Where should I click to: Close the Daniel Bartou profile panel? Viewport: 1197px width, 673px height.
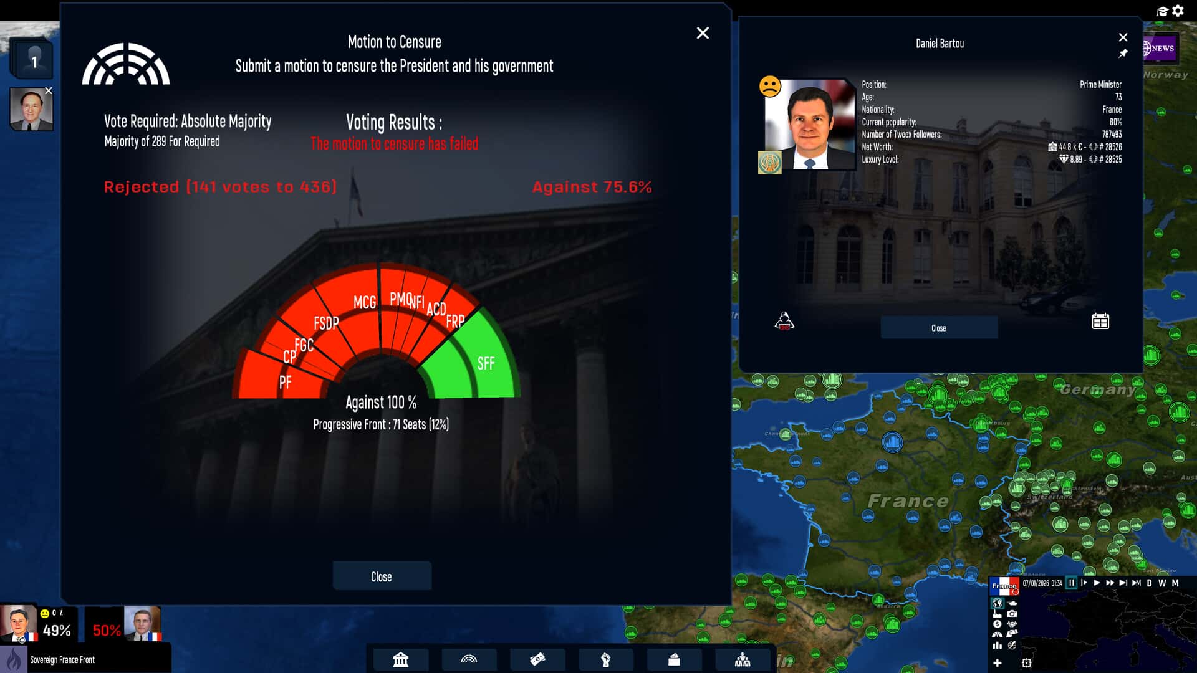(1123, 36)
